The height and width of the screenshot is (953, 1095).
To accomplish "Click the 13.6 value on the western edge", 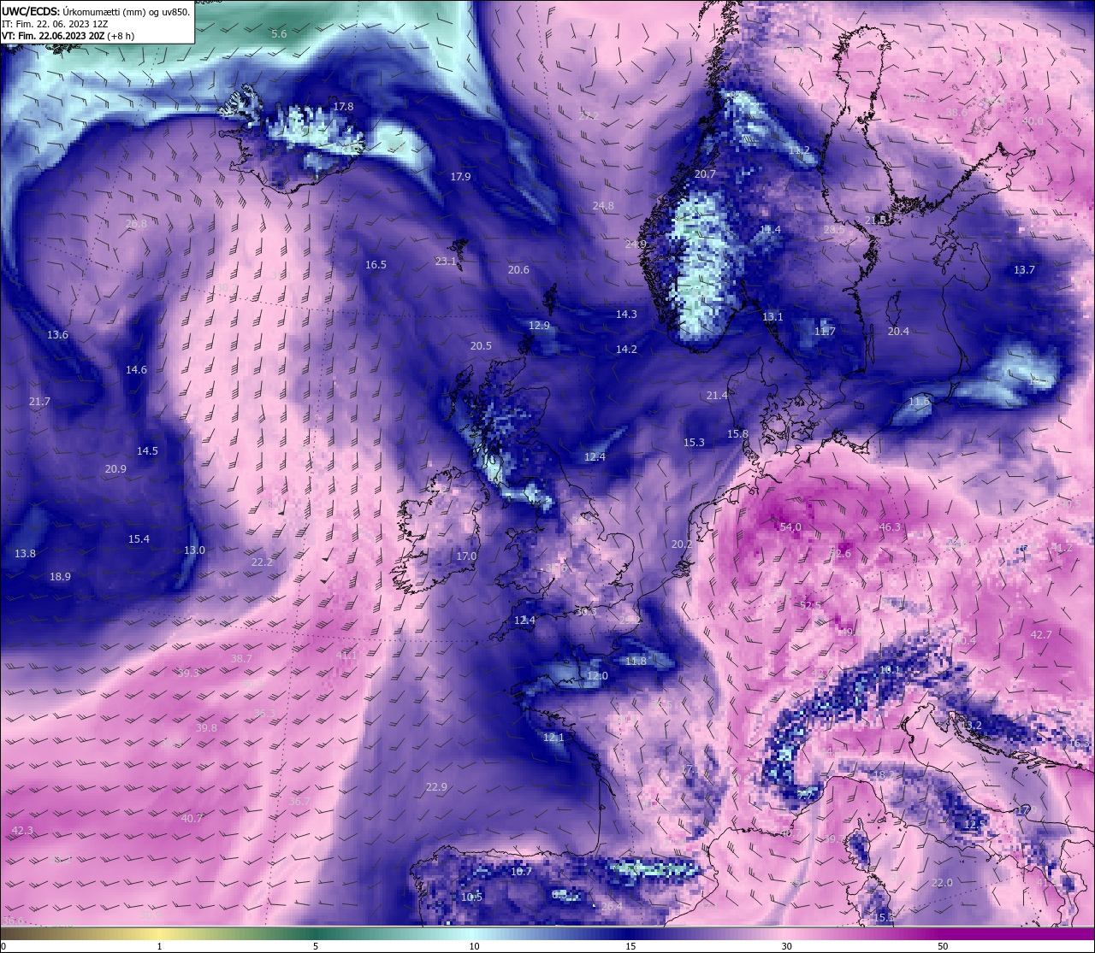I will point(57,335).
